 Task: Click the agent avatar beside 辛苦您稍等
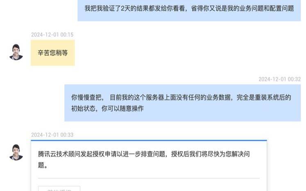pos(16,52)
